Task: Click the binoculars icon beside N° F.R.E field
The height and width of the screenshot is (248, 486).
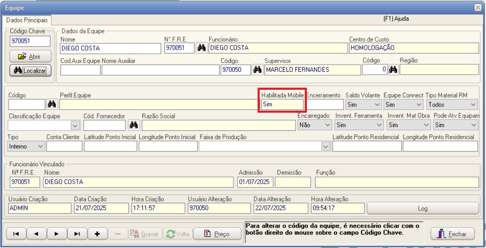Action: tap(202, 48)
